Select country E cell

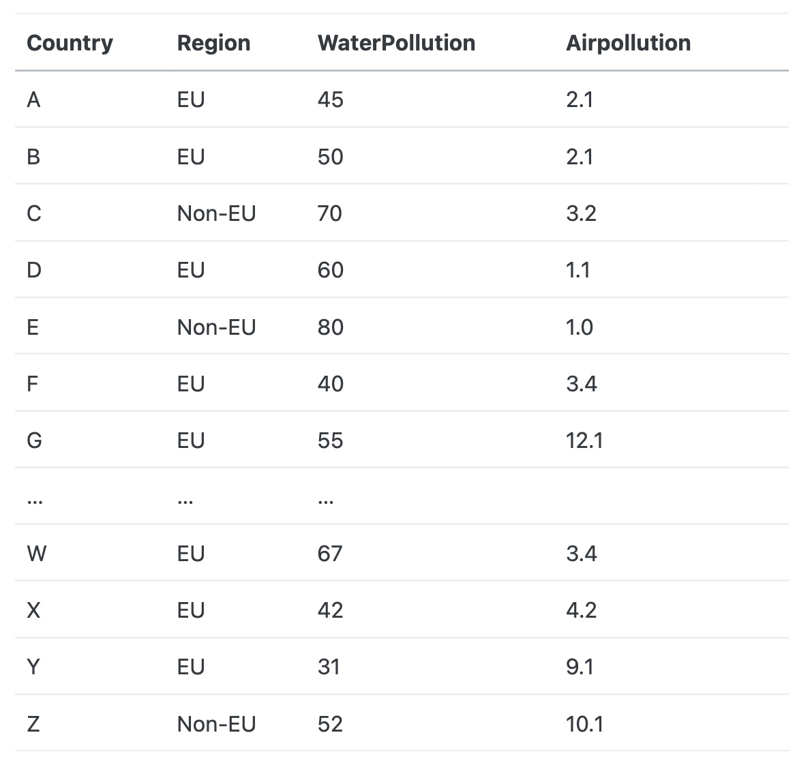coord(33,327)
